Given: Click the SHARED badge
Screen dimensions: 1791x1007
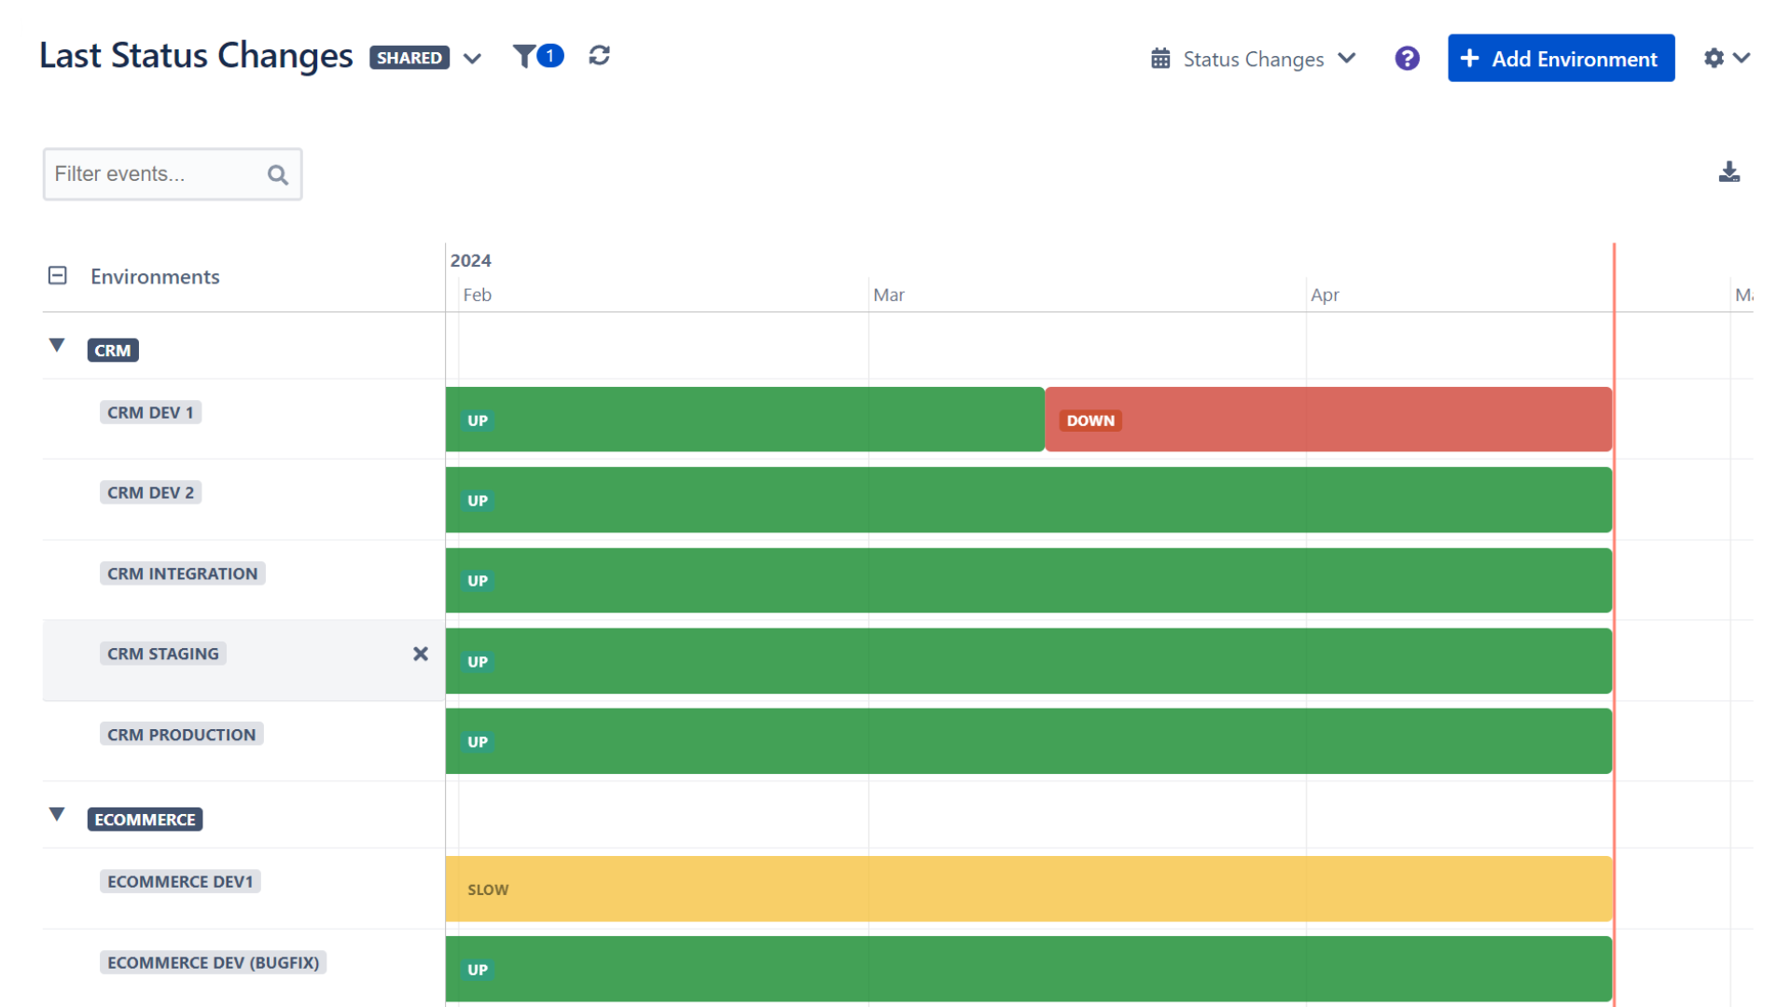Looking at the screenshot, I should [x=410, y=58].
